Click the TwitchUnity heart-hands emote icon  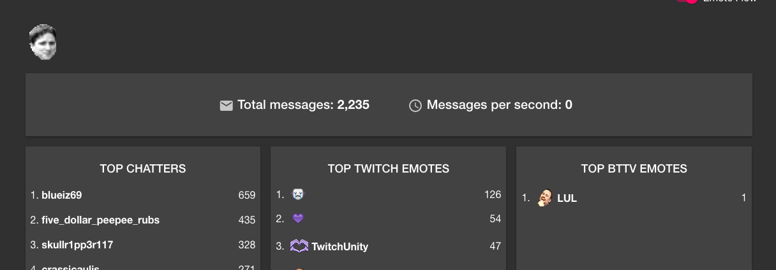(299, 246)
